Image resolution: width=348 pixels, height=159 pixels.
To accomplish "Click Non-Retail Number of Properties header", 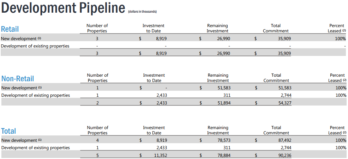I will tap(98, 78).
